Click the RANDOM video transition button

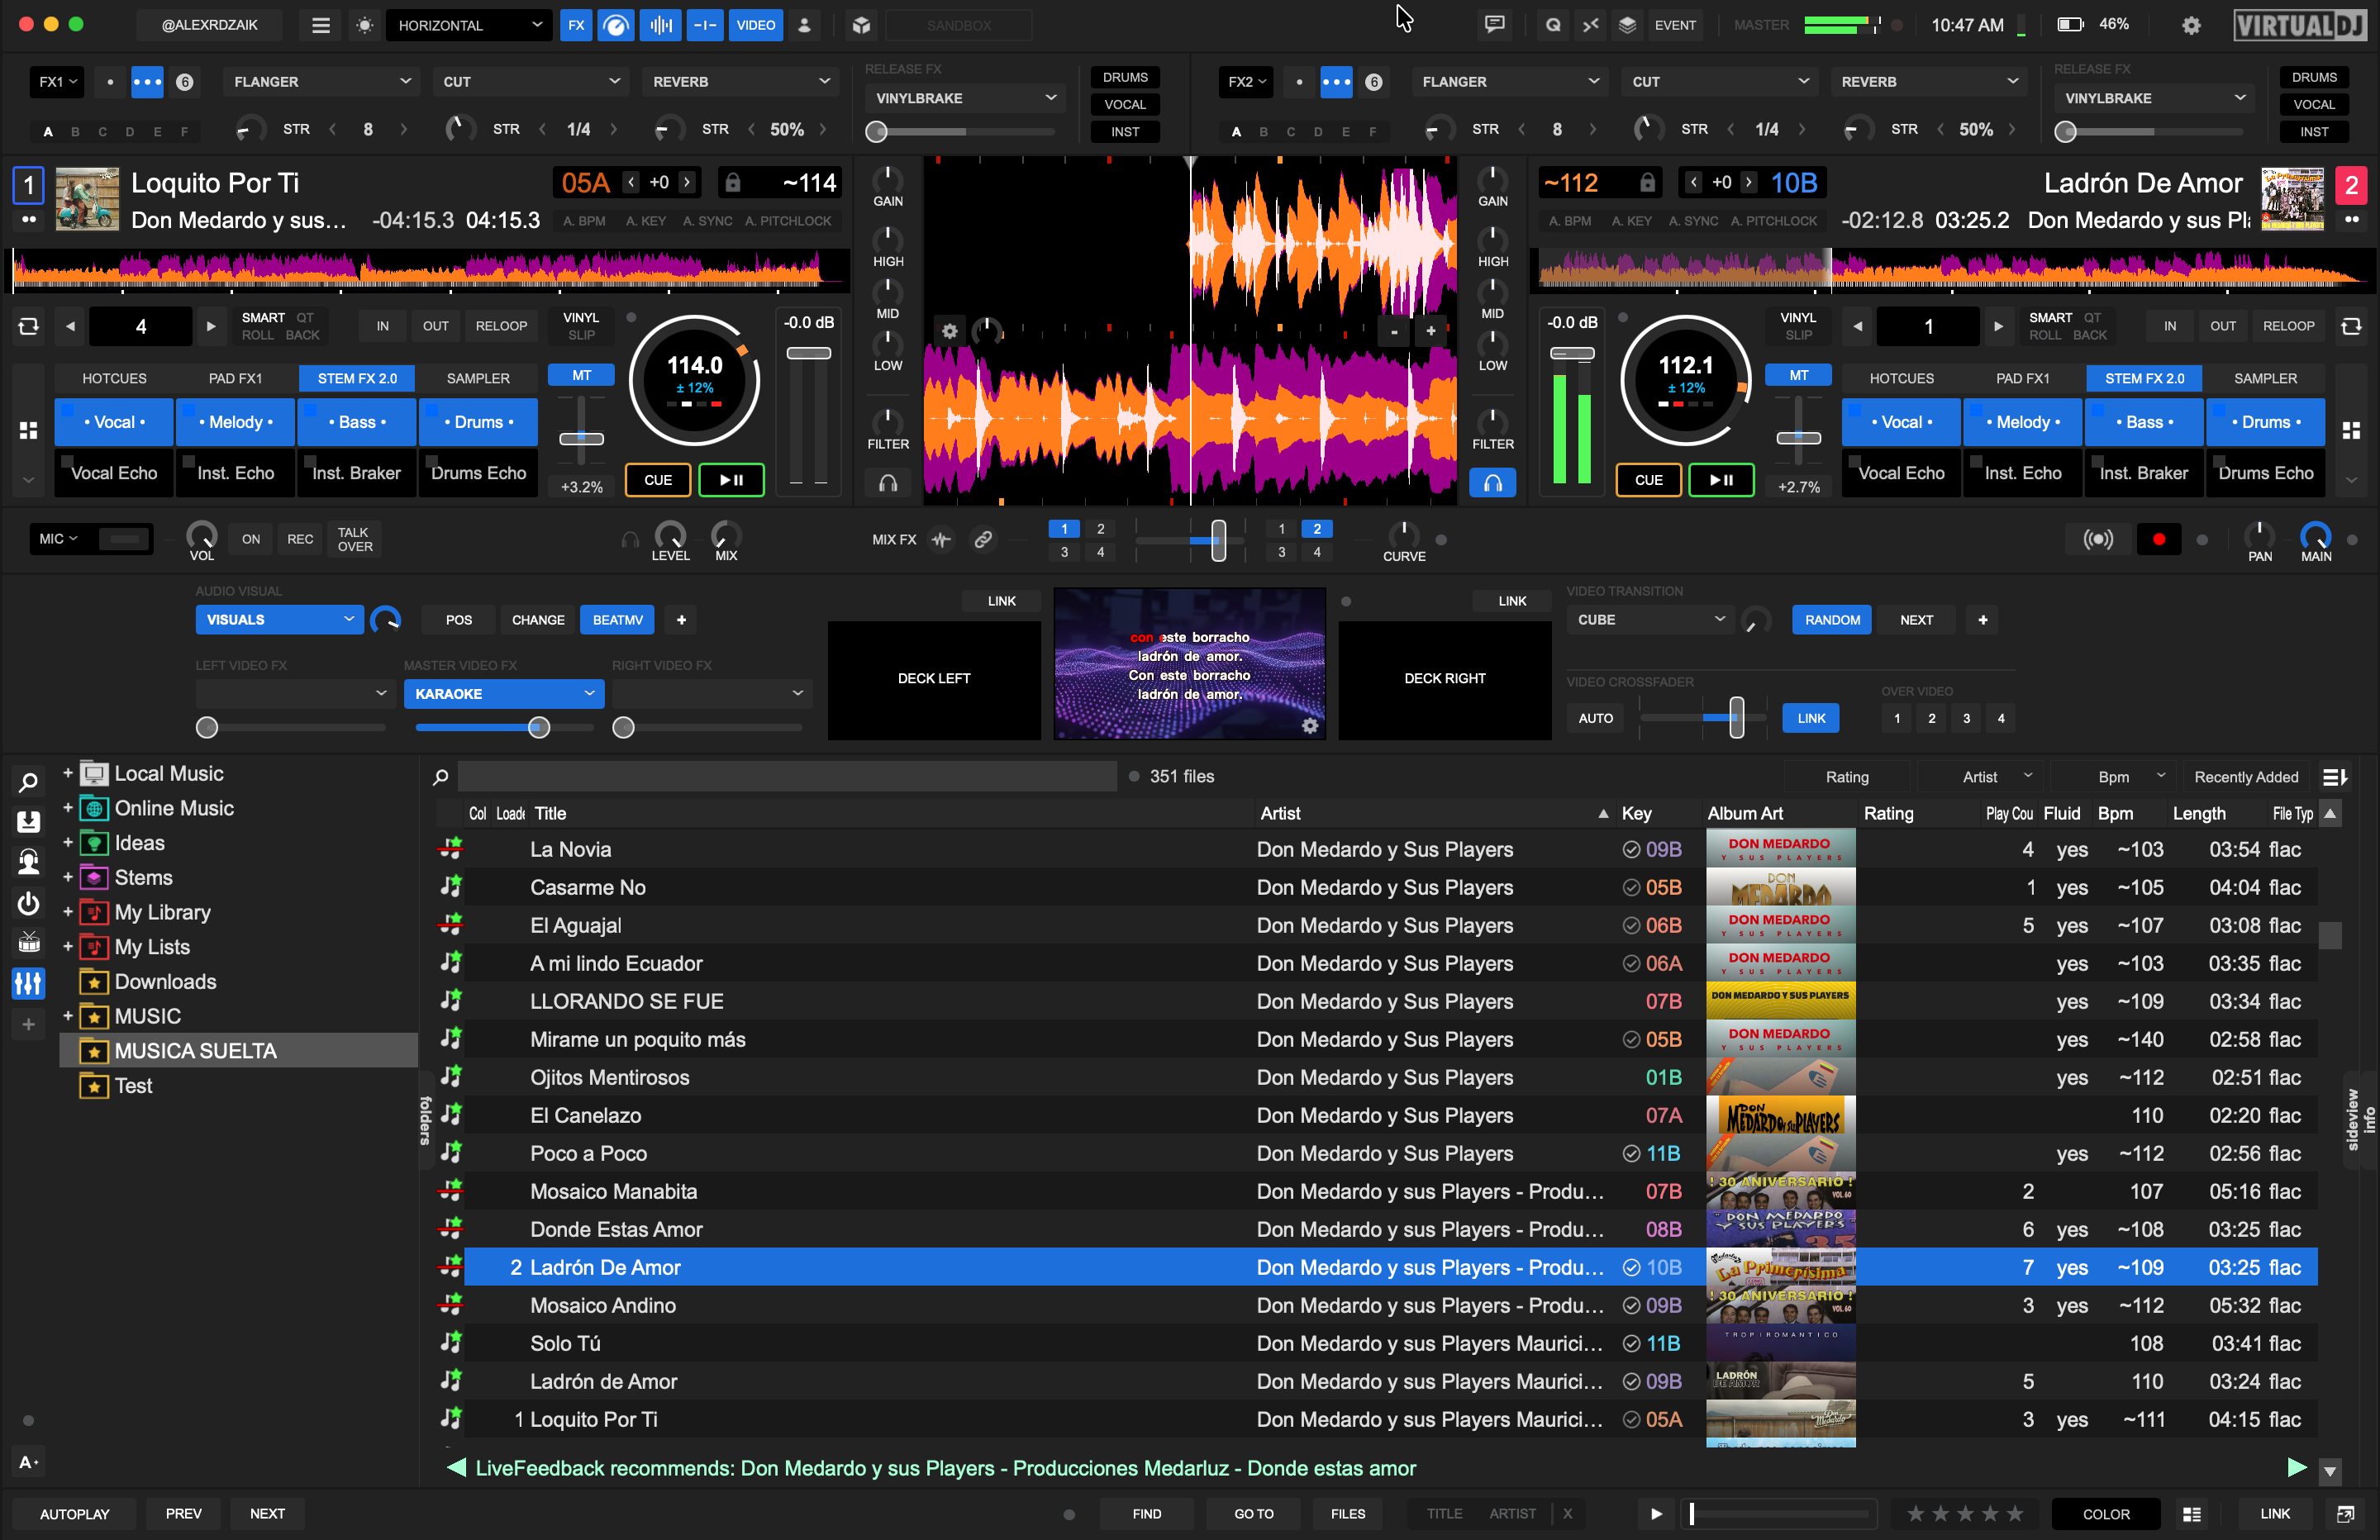pos(1831,620)
